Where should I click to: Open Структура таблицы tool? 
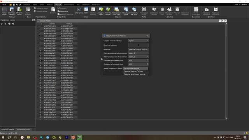click(12, 11)
